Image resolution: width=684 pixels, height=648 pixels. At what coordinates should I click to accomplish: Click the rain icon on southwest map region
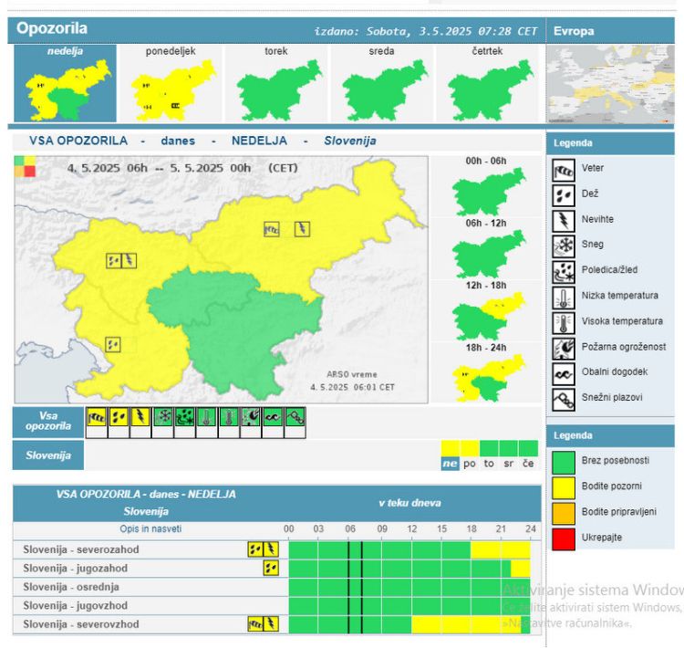[113, 344]
